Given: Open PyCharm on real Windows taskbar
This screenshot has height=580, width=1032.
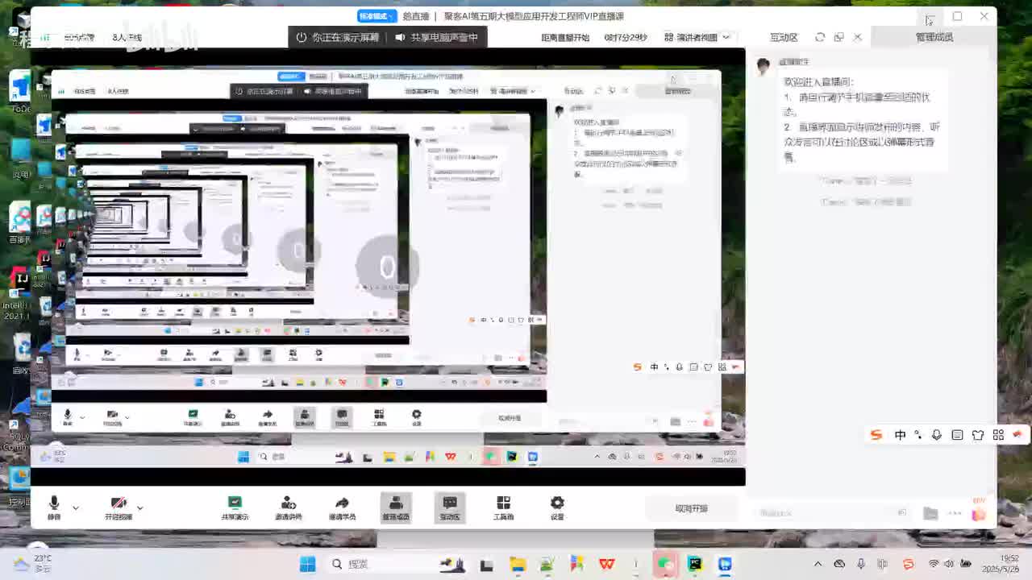Looking at the screenshot, I should click(x=695, y=564).
